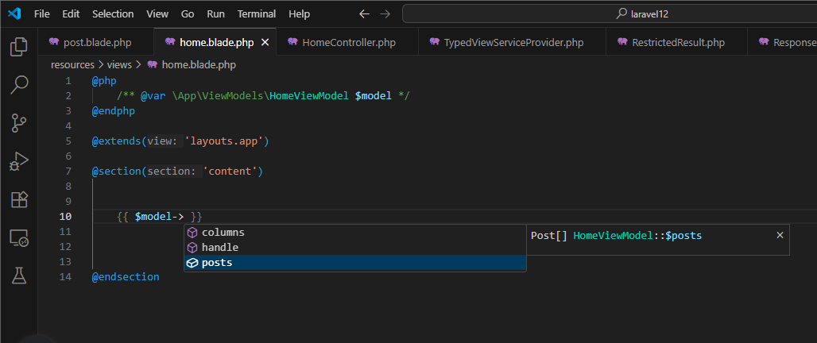817x343 pixels.
Task: Click the elephant icon on HomeController.php tab
Action: click(x=292, y=42)
